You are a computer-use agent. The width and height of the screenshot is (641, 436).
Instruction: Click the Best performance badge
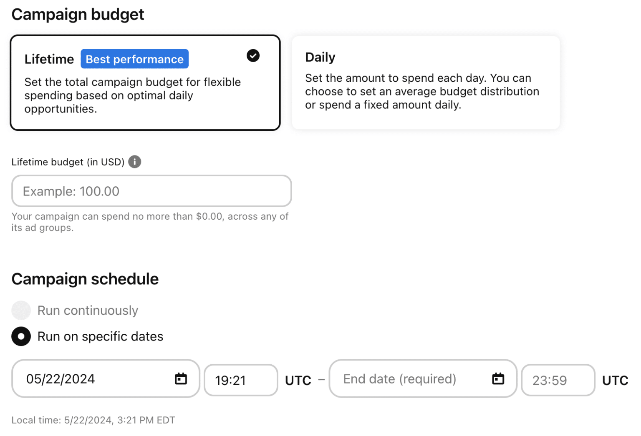pos(134,59)
